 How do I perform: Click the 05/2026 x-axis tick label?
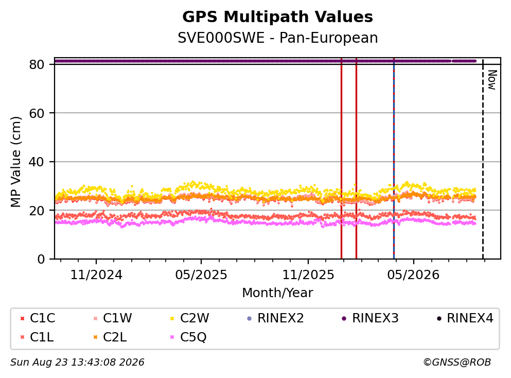pyautogui.click(x=413, y=275)
